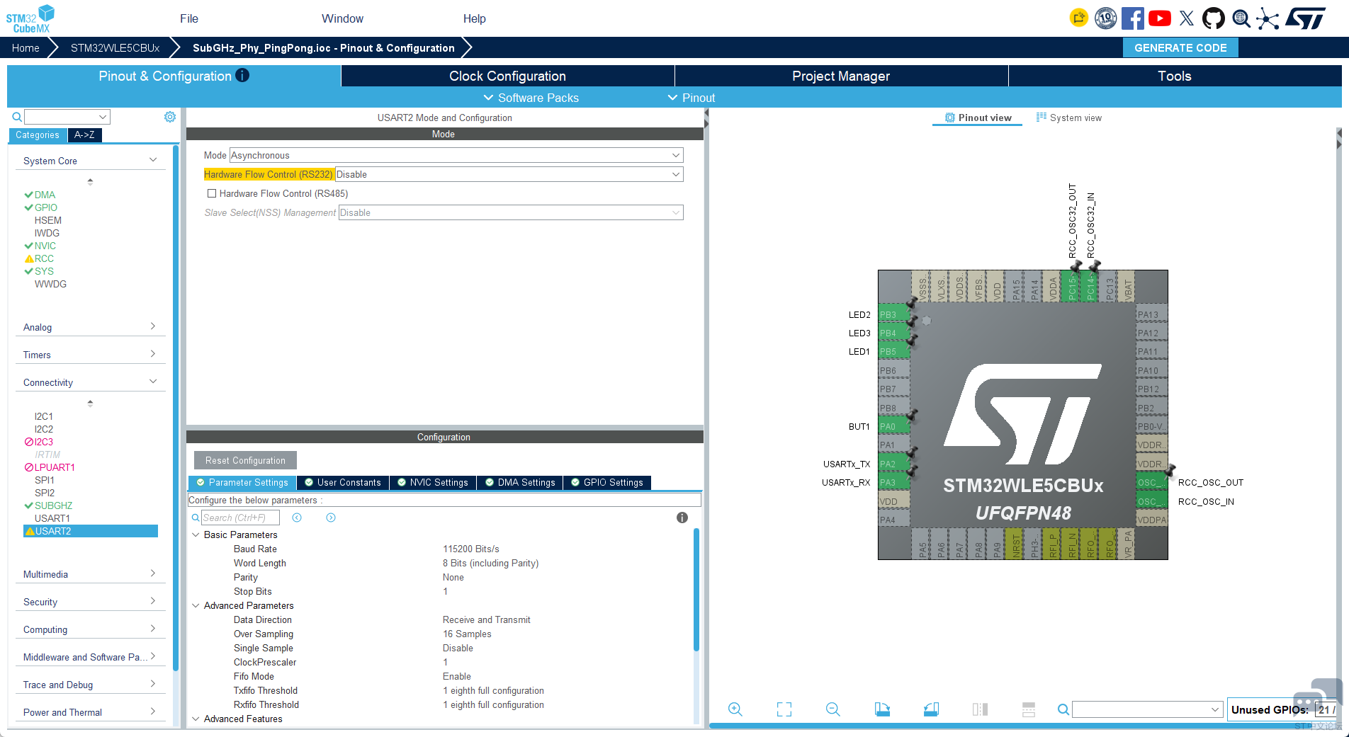1349x737 pixels.
Task: Open the YouTube link icon
Action: pyautogui.click(x=1160, y=18)
